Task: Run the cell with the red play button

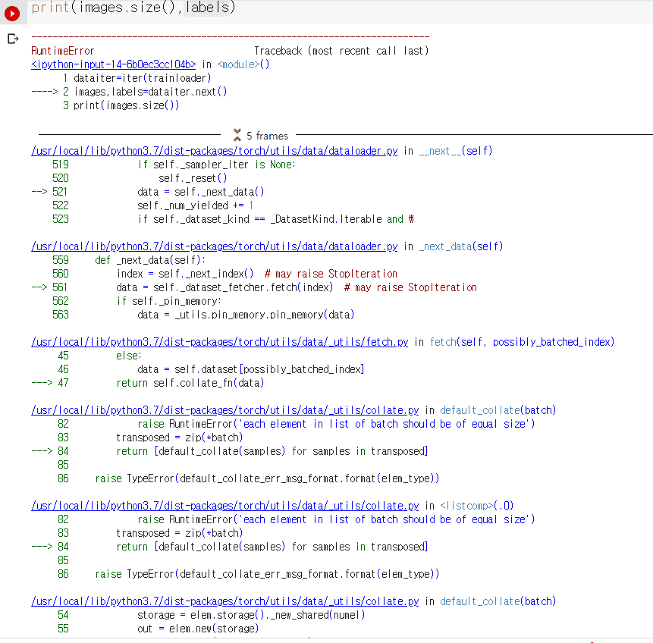Action: (12, 14)
